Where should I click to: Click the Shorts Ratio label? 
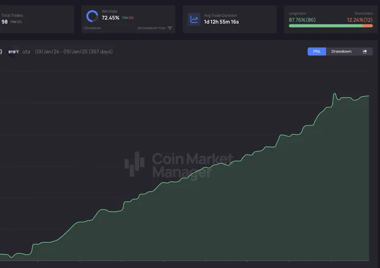tap(364, 13)
